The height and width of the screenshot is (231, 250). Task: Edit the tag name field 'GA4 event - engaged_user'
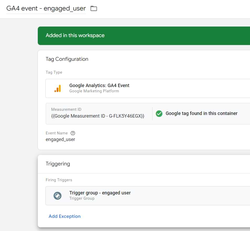pos(46,8)
